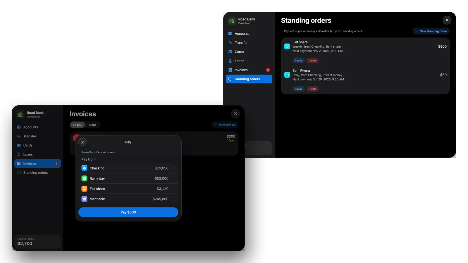Open Cards icon in Invoices window sidebar
The width and height of the screenshot is (468, 263).
coord(19,145)
